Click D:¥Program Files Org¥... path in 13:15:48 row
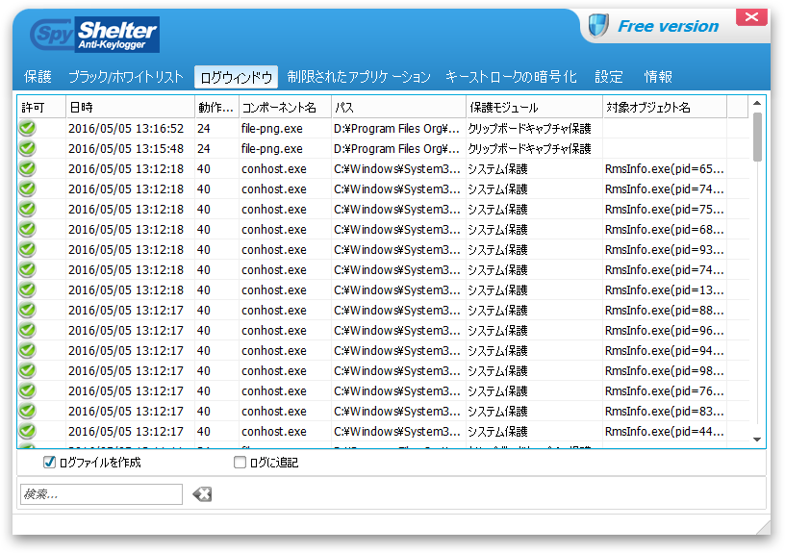The width and height of the screenshot is (785, 553). (396, 149)
